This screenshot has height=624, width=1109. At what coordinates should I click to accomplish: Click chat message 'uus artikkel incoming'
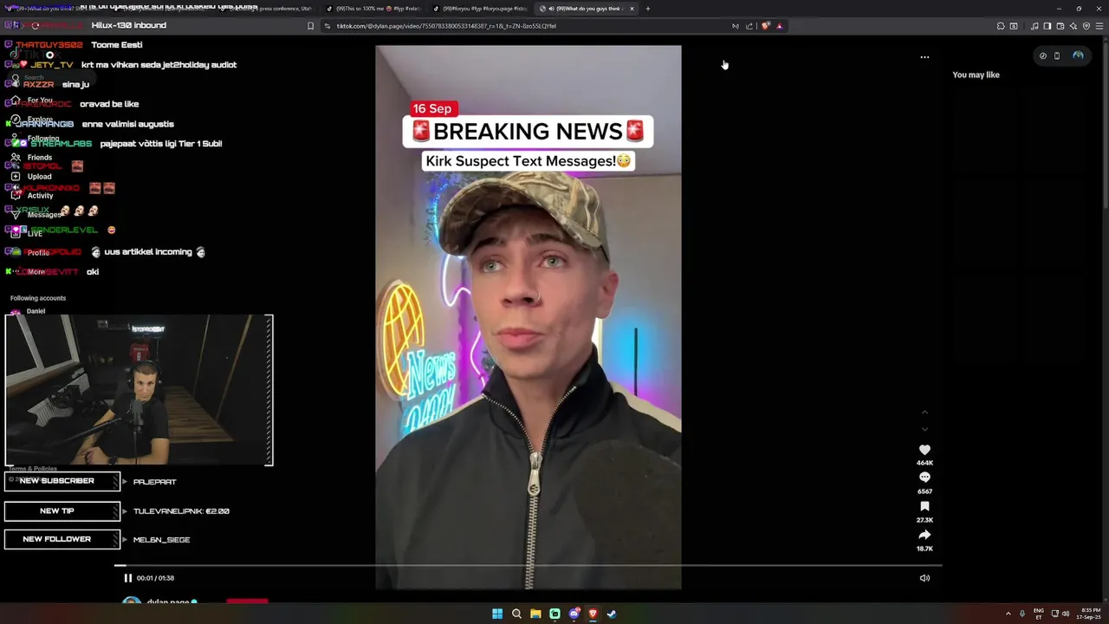148,252
